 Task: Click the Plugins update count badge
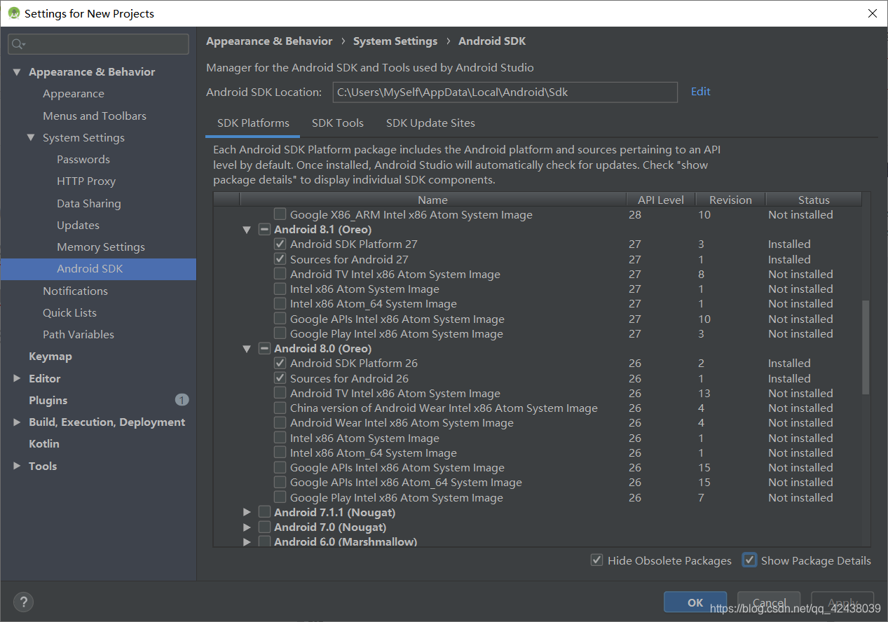[x=182, y=400]
